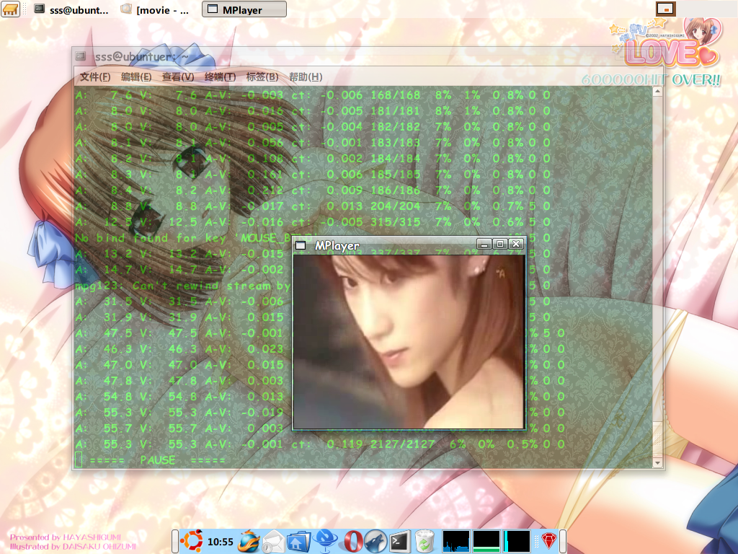Click the 10:55 clock in the dock
738x554 pixels.
221,542
